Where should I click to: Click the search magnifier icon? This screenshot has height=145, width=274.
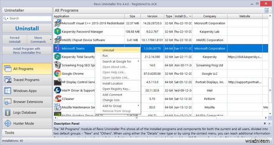point(5,18)
